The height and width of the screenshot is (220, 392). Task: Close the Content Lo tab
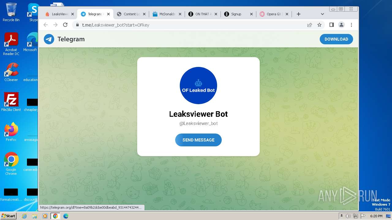point(144,14)
